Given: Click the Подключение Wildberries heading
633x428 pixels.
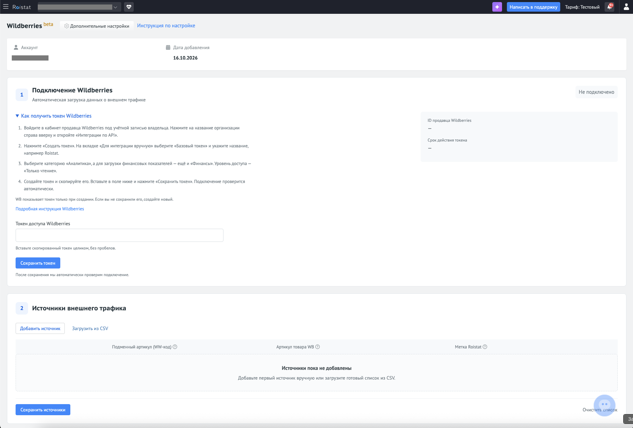Looking at the screenshot, I should tap(72, 90).
